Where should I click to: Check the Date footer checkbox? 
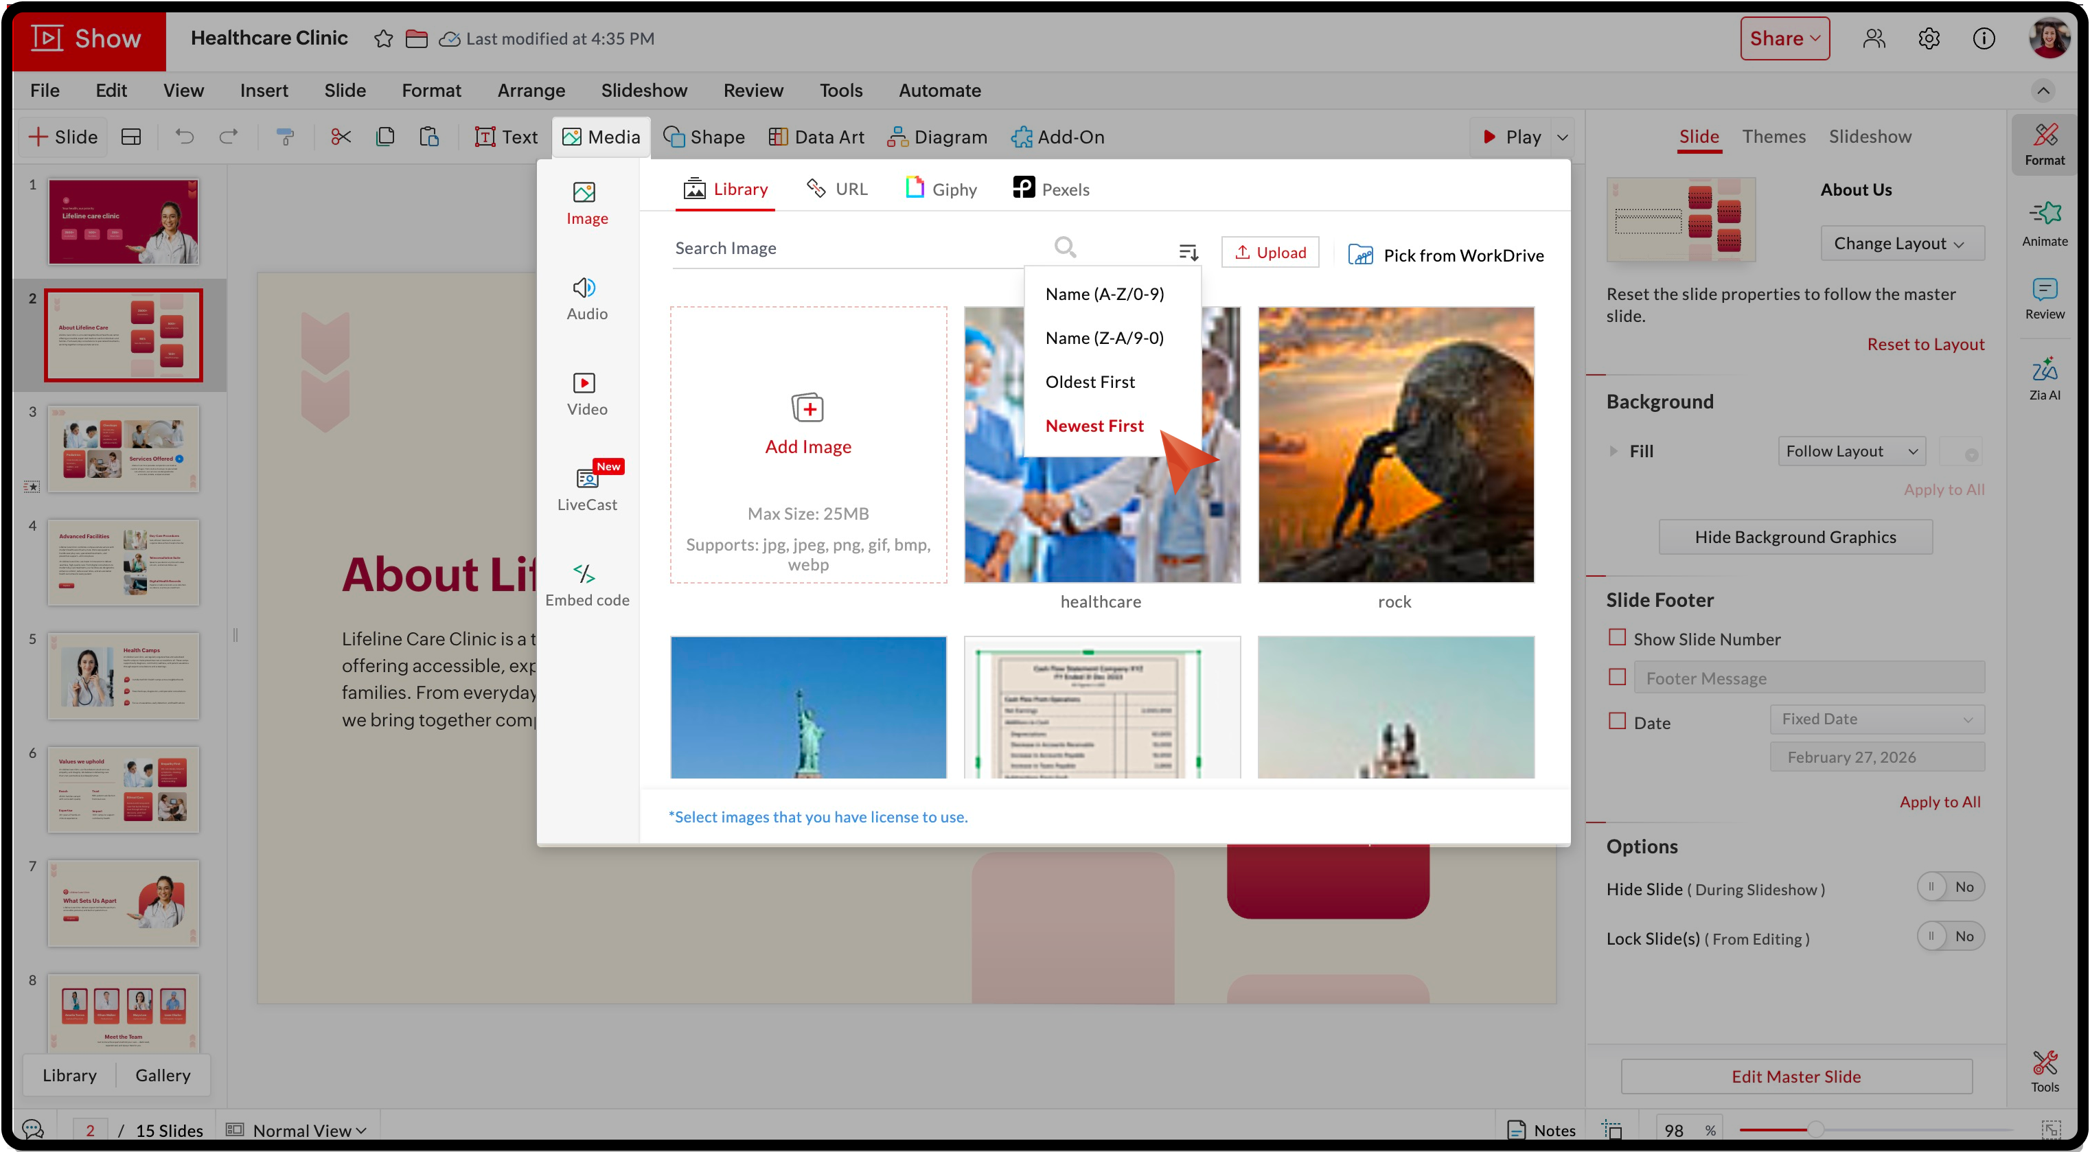1617,720
